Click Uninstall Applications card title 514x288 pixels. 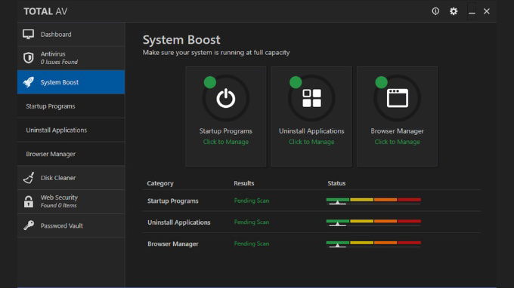311,131
